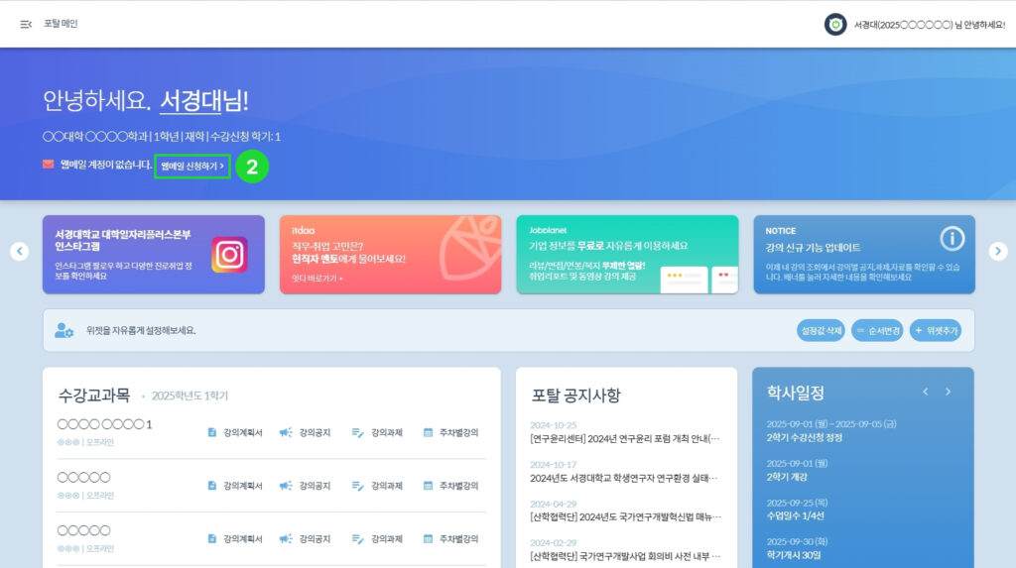Screen dimensions: 1016x568
Task: Open 강의과제 for second course row
Action: [x=377, y=486]
